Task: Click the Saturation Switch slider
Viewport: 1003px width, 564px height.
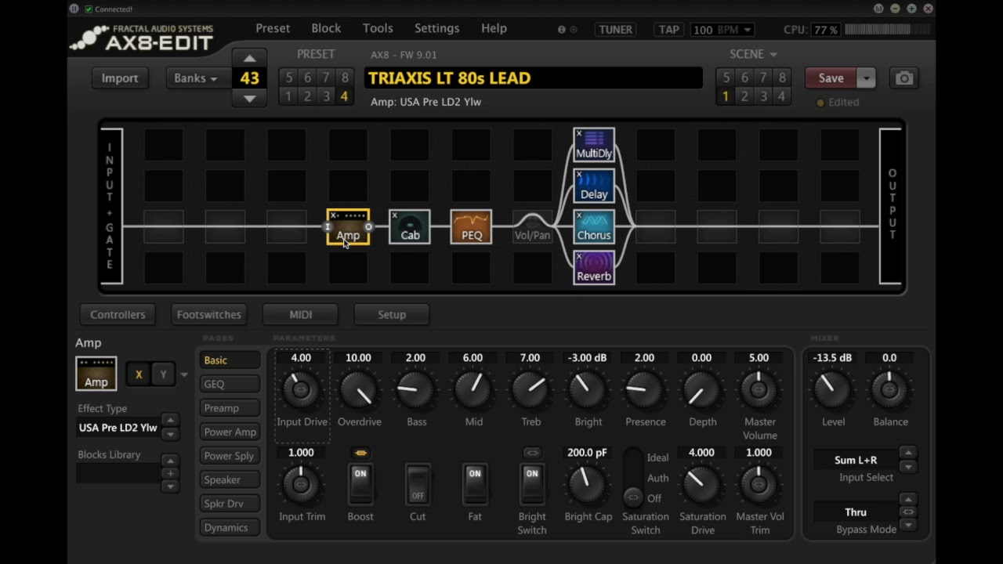Action: [x=633, y=477]
